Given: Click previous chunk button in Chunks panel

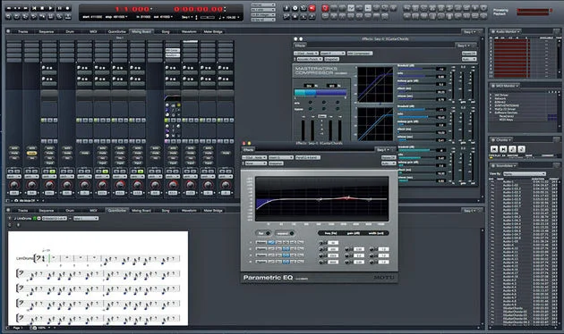Looking at the screenshot, I should [494, 149].
